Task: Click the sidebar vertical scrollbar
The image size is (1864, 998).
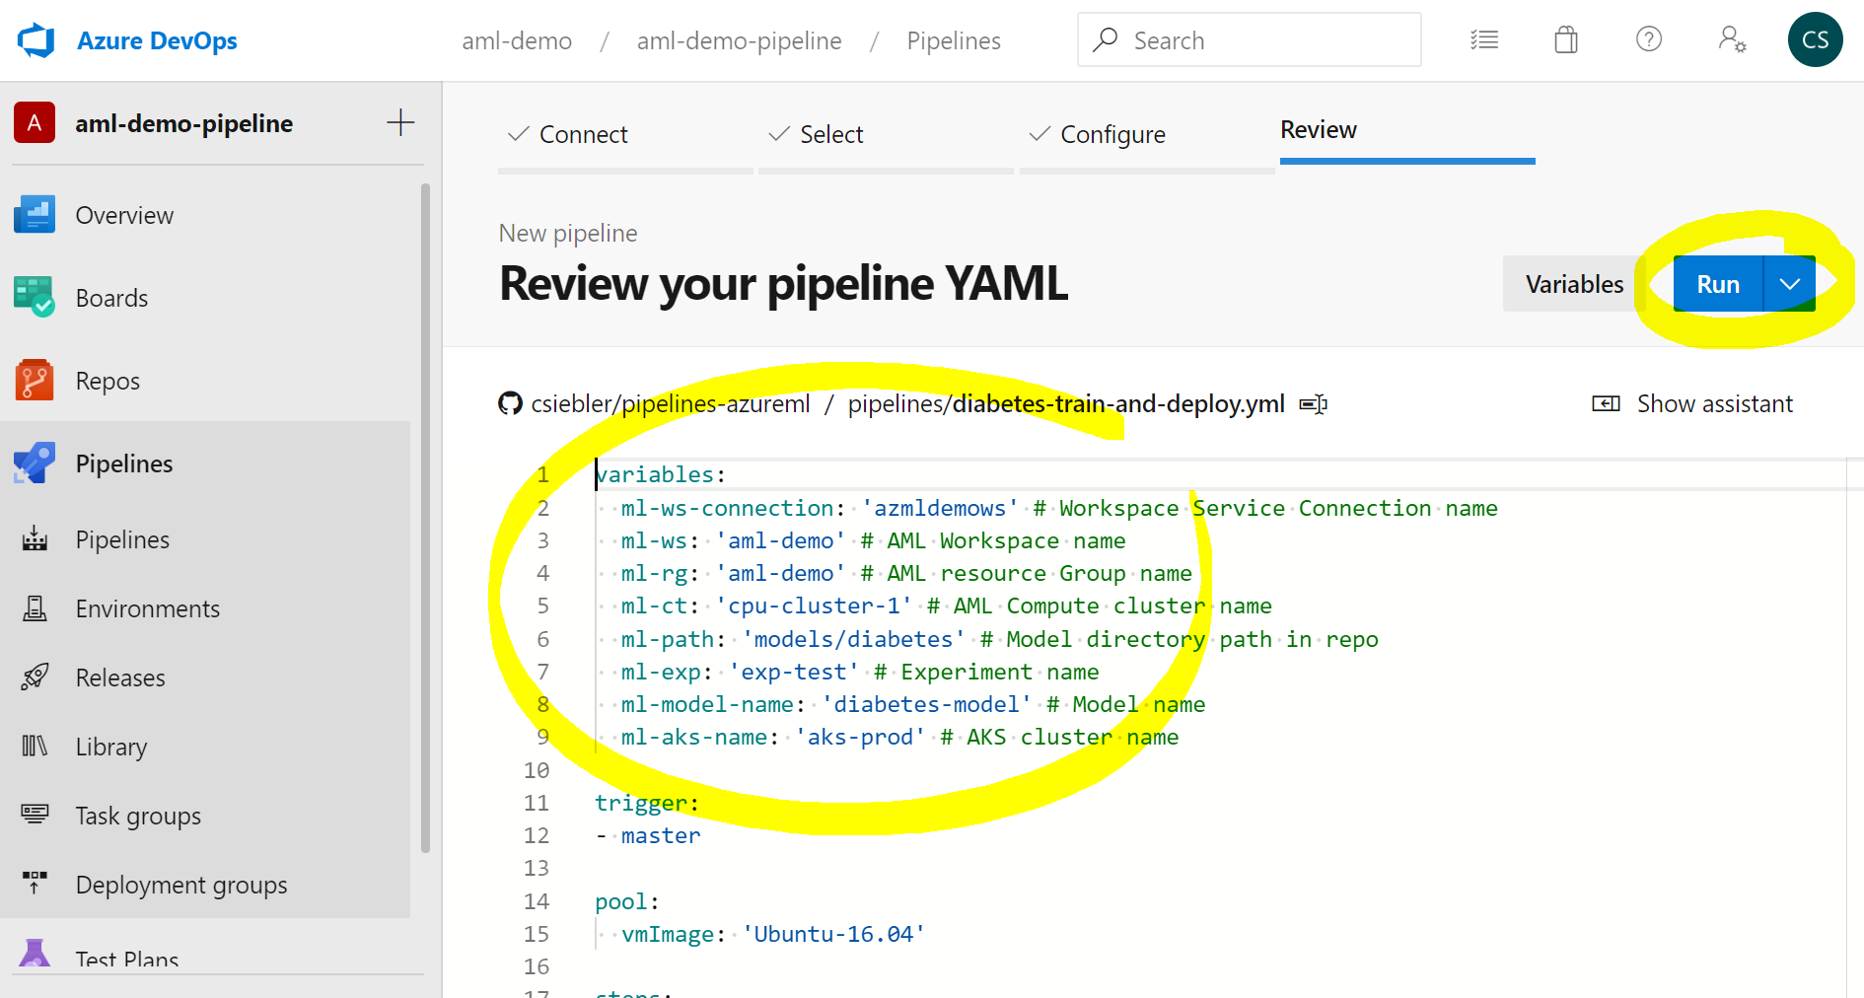Action: 425,518
